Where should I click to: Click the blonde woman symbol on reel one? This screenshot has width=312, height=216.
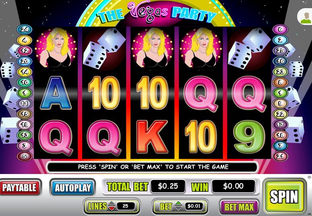(x=56, y=49)
